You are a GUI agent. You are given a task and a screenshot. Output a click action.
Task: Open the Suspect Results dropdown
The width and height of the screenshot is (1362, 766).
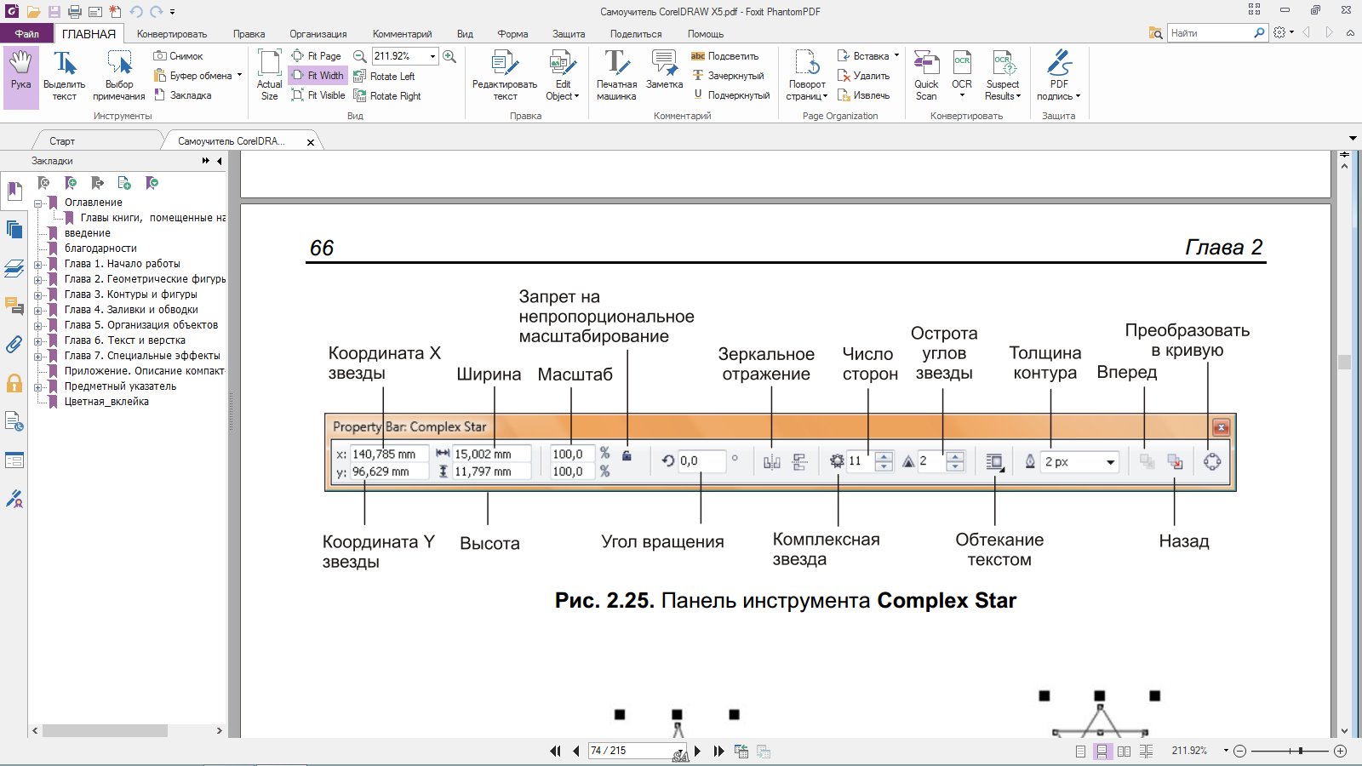(1003, 77)
